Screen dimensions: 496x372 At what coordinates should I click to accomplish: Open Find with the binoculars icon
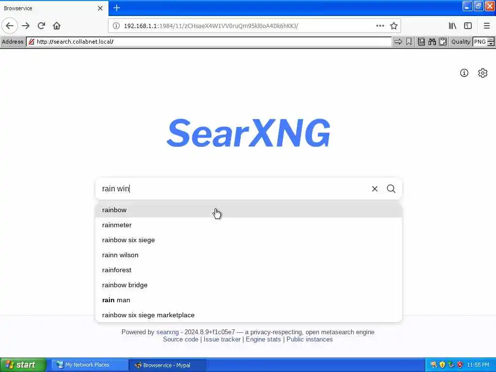pyautogui.click(x=432, y=42)
